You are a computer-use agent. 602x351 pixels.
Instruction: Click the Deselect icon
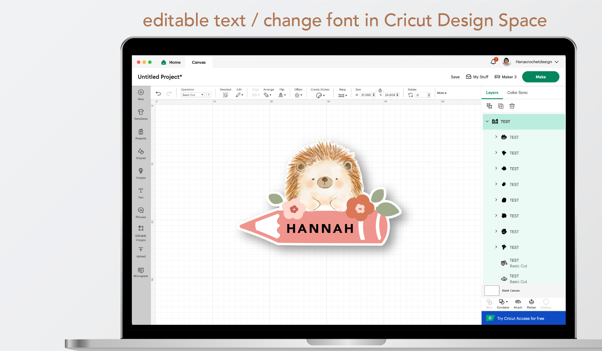click(225, 95)
